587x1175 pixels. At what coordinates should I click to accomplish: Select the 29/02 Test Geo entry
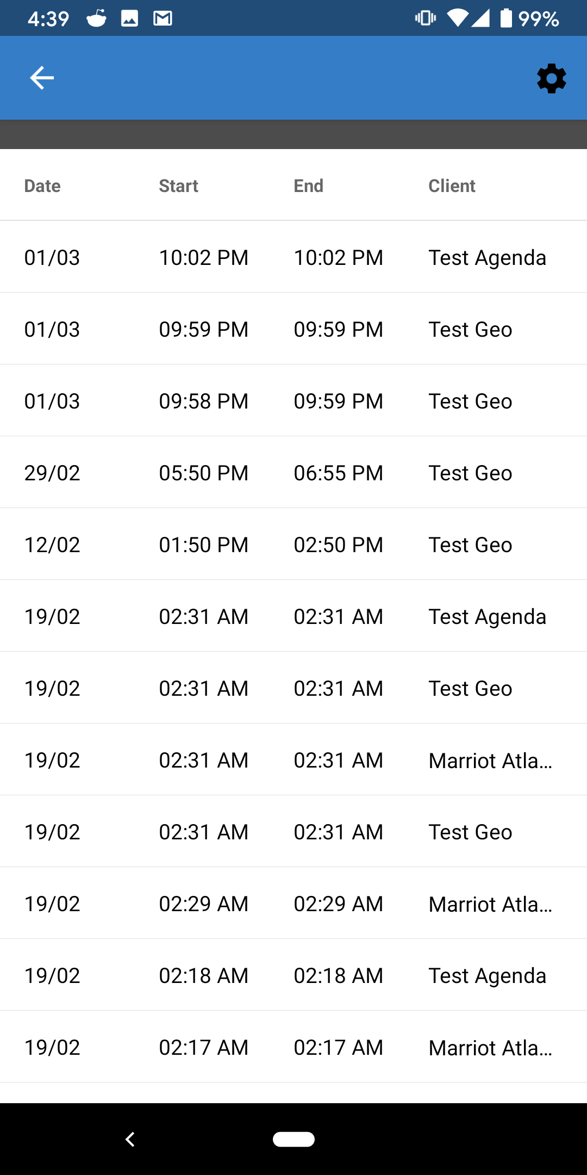pos(293,473)
